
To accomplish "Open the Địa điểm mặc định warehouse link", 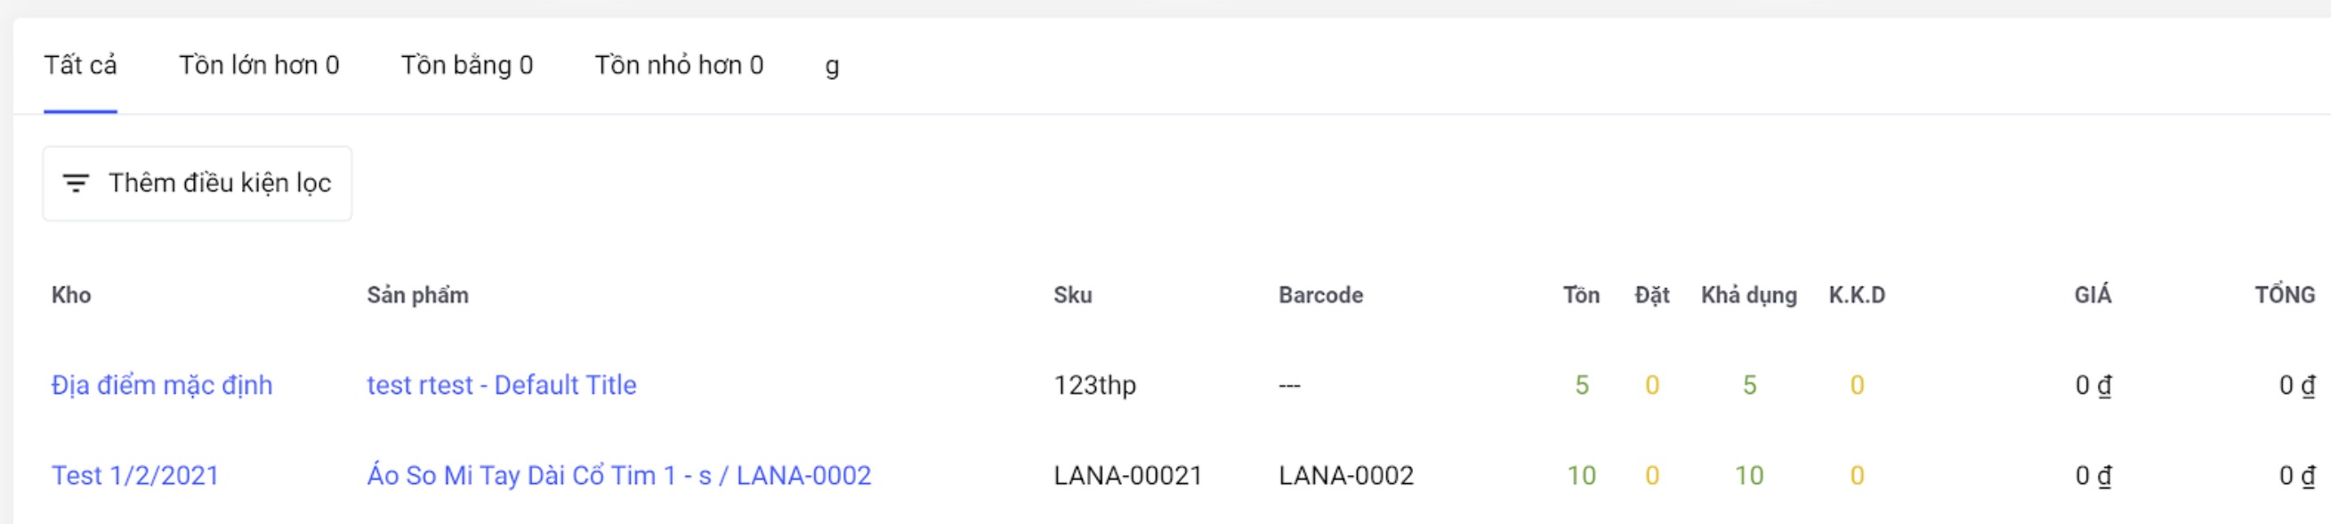I will coord(162,385).
